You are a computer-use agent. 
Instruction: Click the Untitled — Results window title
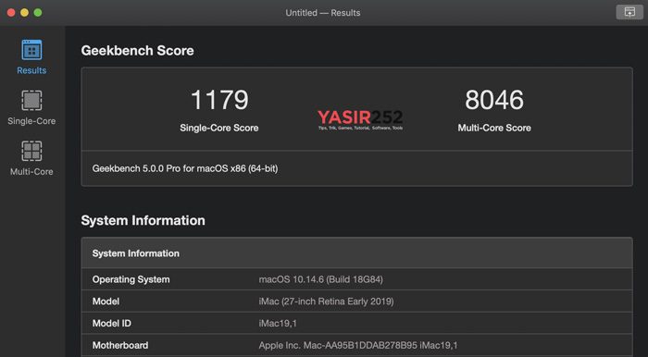323,13
